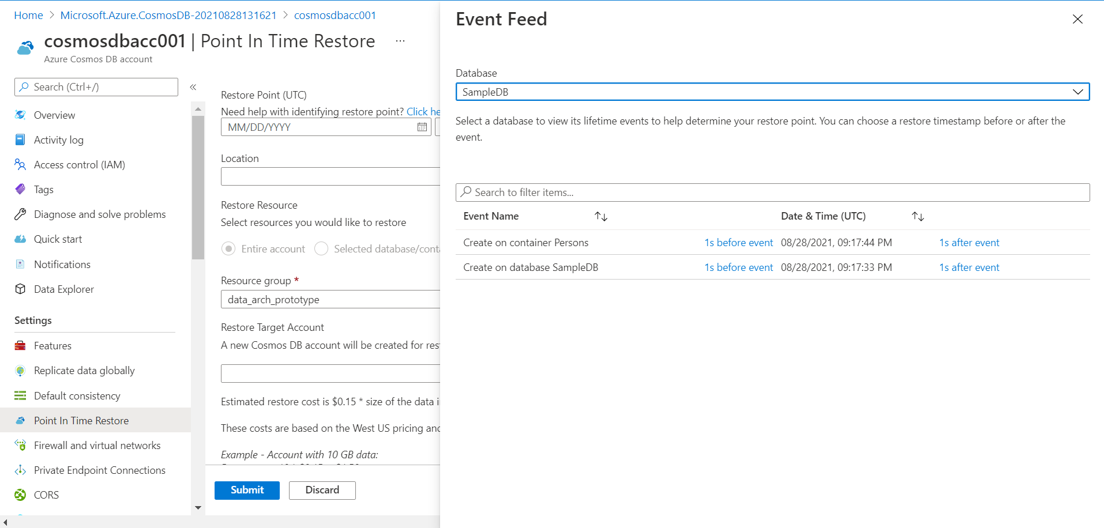Open the more options ellipsis next to title
Viewport: 1104px width, 528px height.
400,41
